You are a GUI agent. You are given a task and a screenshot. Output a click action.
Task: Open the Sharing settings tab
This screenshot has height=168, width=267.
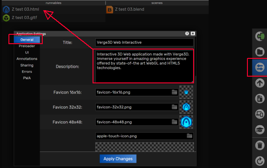point(27,66)
